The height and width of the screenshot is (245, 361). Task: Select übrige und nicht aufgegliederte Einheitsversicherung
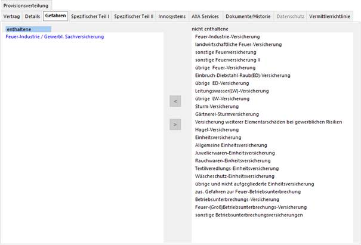click(x=254, y=184)
